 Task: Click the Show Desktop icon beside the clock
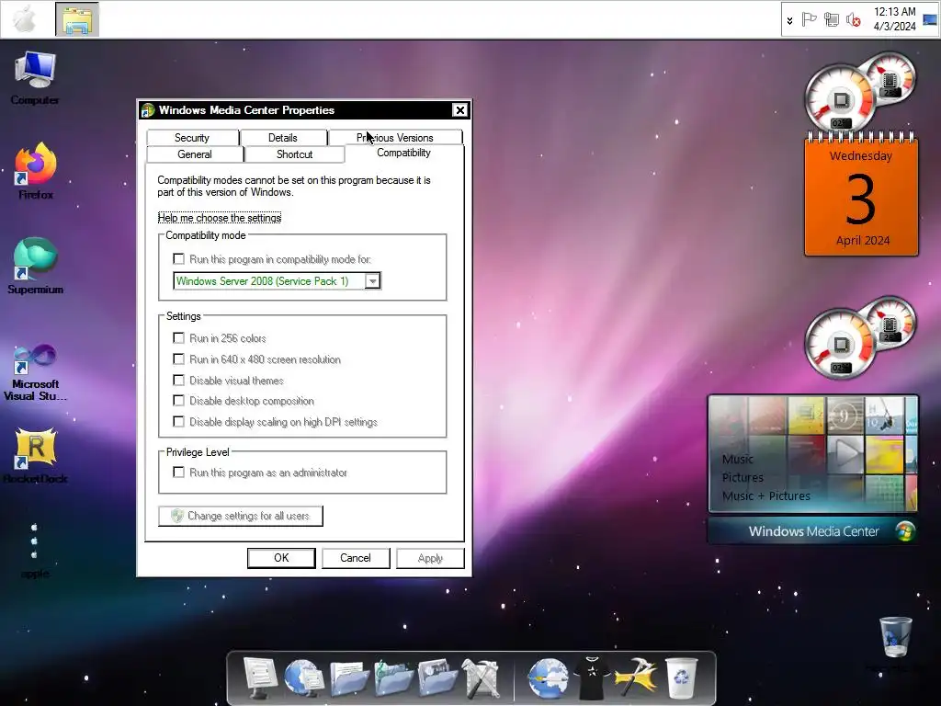click(930, 19)
